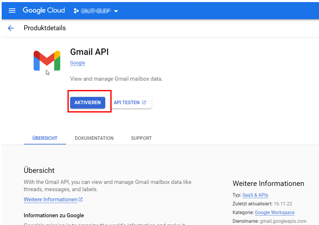
Task: Open Weitere Informationen link under Übersicht
Action: (50, 200)
